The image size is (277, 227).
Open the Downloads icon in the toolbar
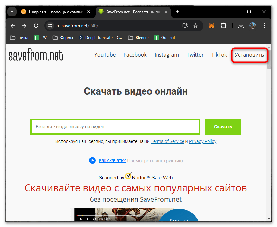[x=241, y=25]
